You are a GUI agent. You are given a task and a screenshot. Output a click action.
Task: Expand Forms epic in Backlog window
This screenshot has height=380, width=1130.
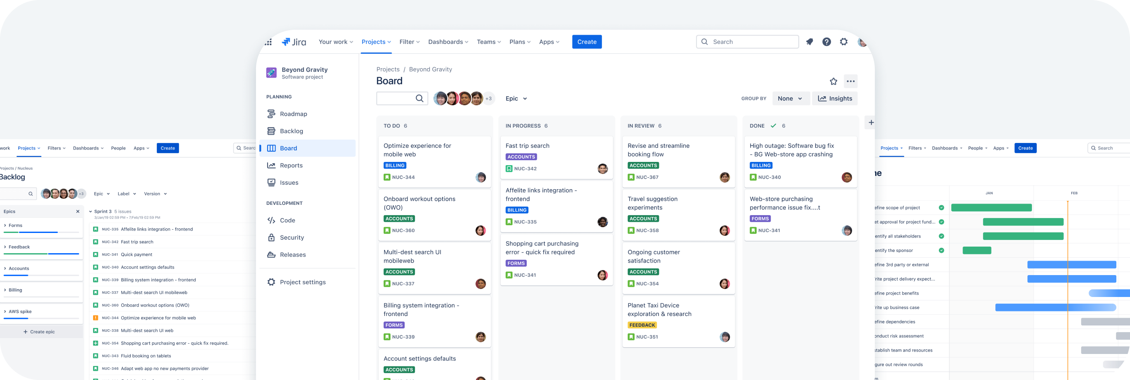click(x=5, y=225)
